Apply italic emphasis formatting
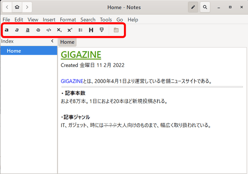 pos(17,30)
